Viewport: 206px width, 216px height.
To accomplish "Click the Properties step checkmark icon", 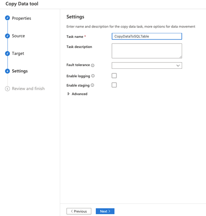I will 7,18.
